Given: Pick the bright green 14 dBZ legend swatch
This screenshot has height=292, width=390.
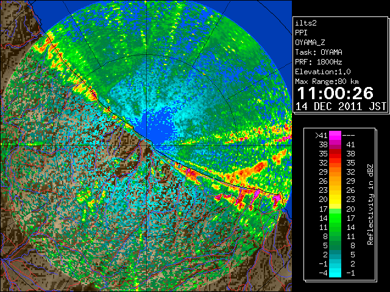Looking at the screenshot, I should point(335,218).
